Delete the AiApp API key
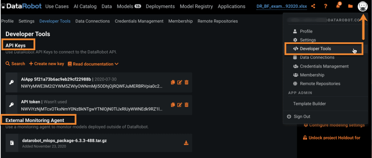The height and width of the screenshot is (158, 372). coord(186,82)
